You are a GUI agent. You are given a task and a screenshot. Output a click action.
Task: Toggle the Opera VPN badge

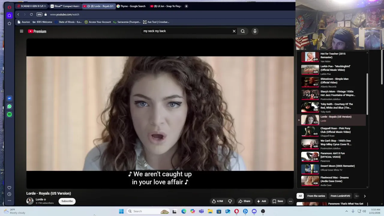pyautogui.click(x=39, y=14)
